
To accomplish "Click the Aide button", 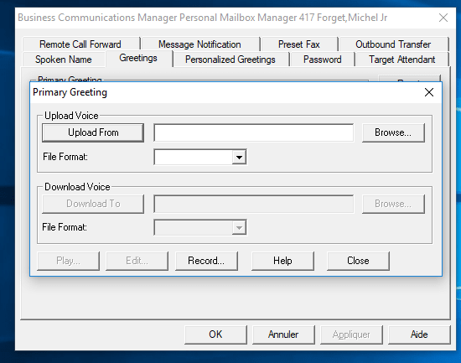I will pos(419,334).
